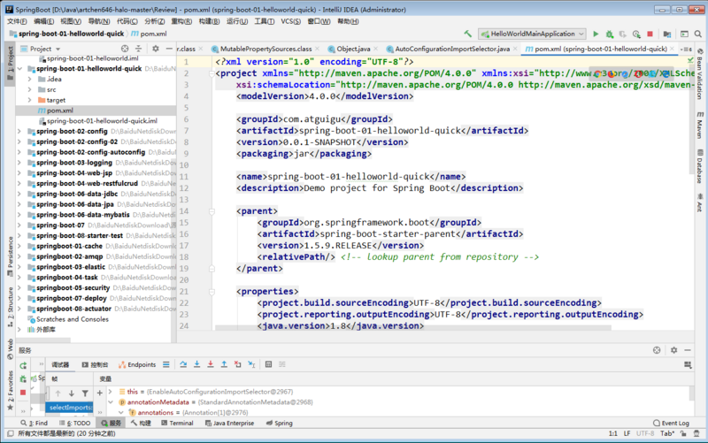Open the 3: Find tool window

click(34, 424)
